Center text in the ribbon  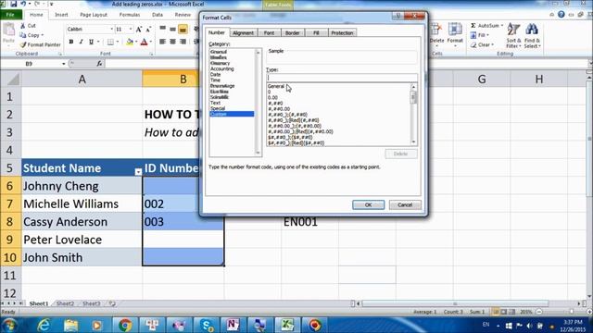[x=173, y=42]
